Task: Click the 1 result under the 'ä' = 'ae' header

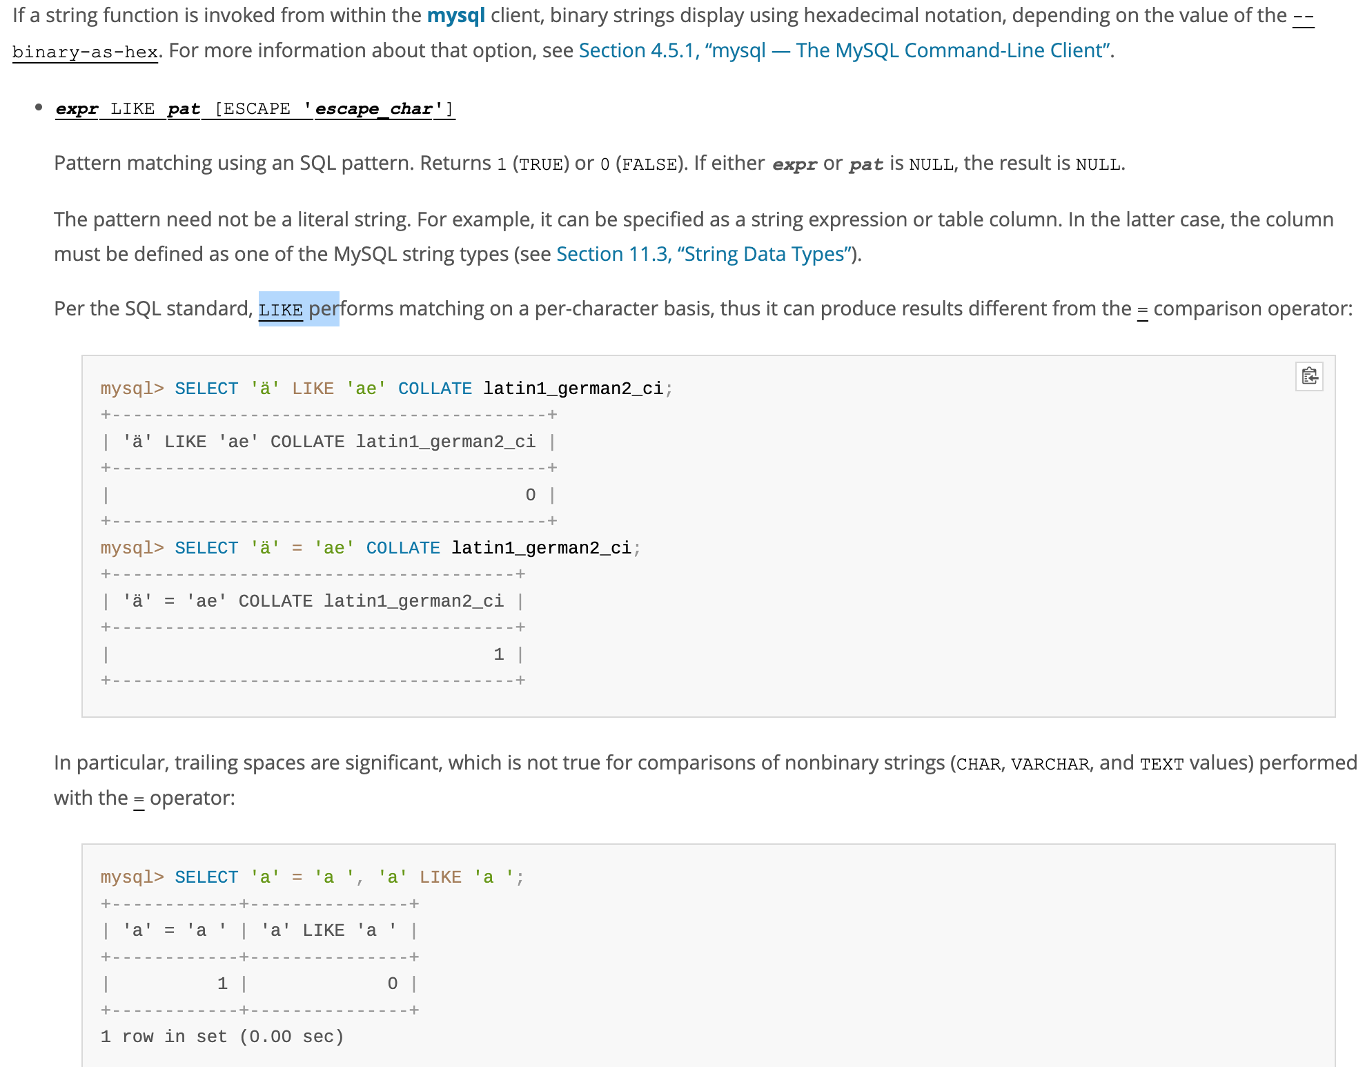Action: point(498,654)
